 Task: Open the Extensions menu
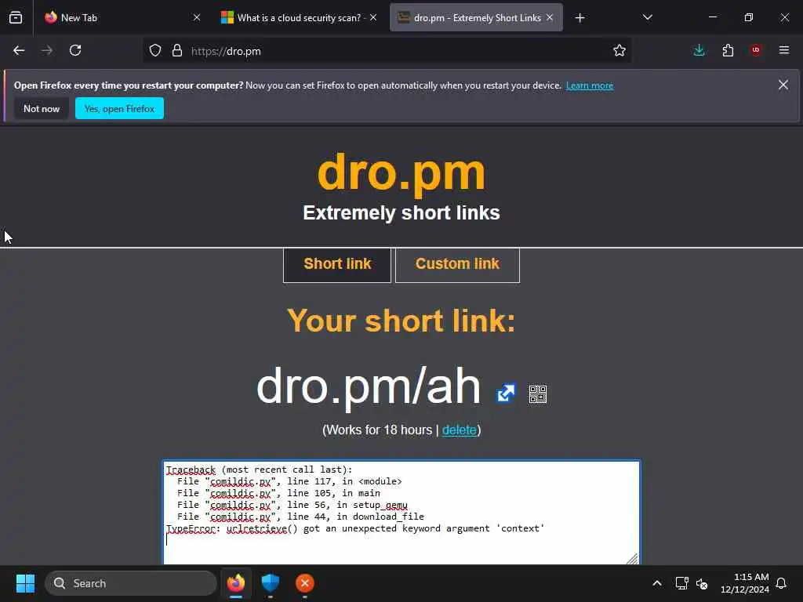(728, 50)
